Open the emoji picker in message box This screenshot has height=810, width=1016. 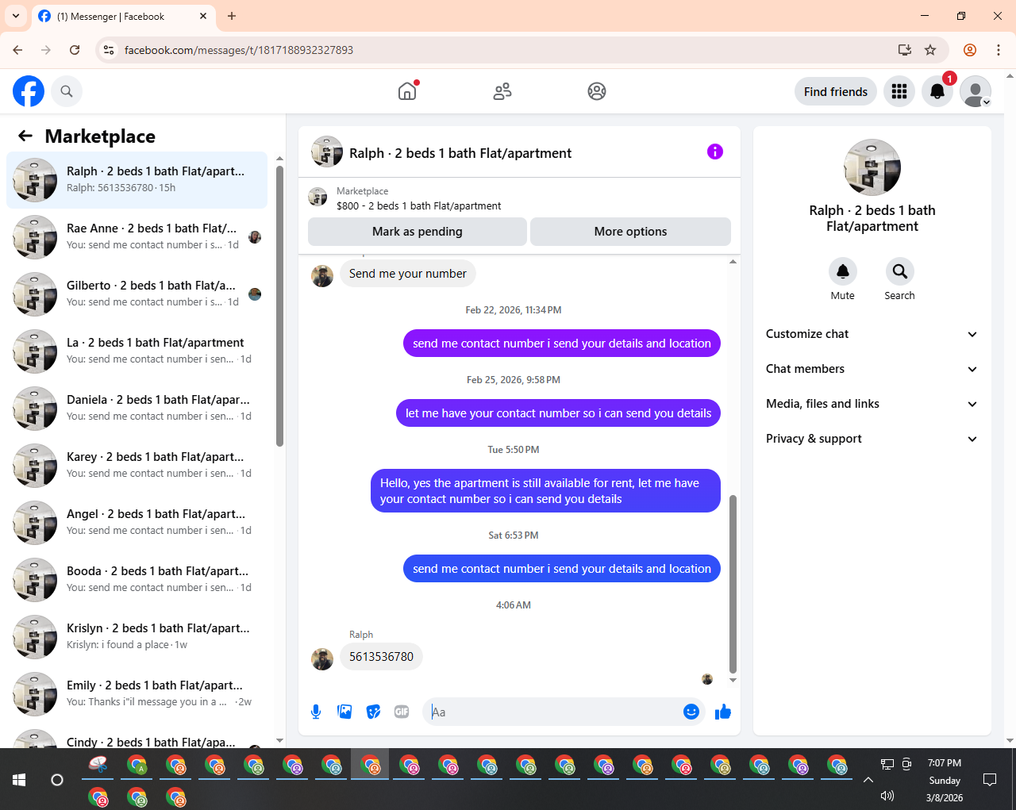pyautogui.click(x=691, y=712)
